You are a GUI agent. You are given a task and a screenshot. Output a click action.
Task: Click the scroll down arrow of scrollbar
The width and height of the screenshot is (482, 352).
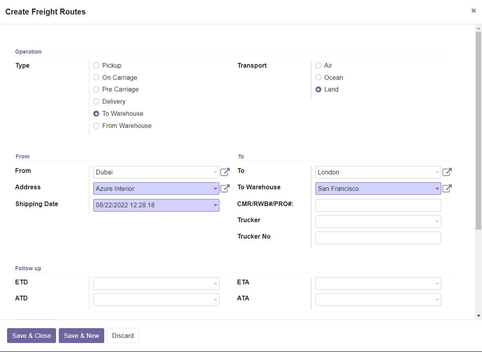(478, 315)
